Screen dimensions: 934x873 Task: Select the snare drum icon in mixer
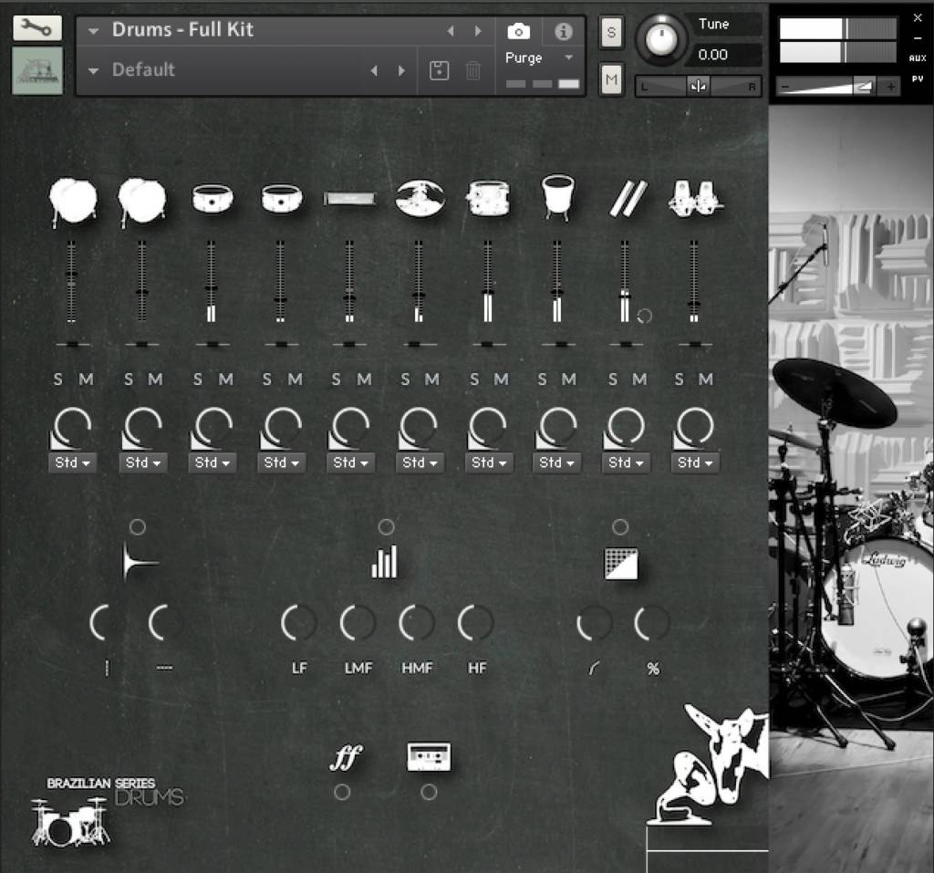coord(212,199)
